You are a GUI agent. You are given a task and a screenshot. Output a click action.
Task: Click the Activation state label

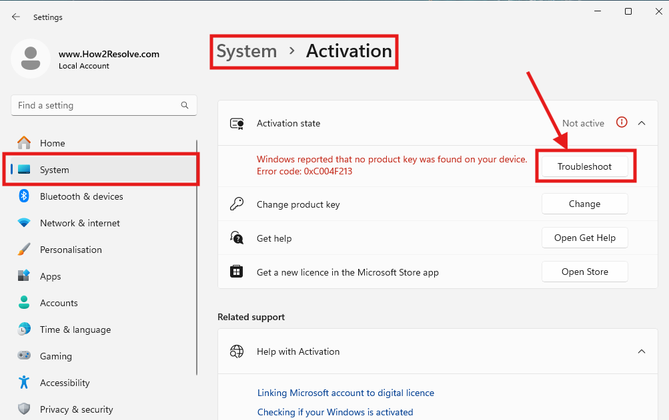pos(288,123)
